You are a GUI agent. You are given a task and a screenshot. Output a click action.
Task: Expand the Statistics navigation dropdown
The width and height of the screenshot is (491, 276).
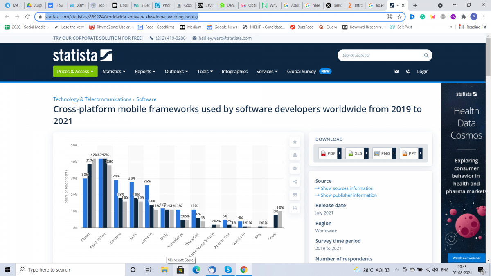[114, 71]
